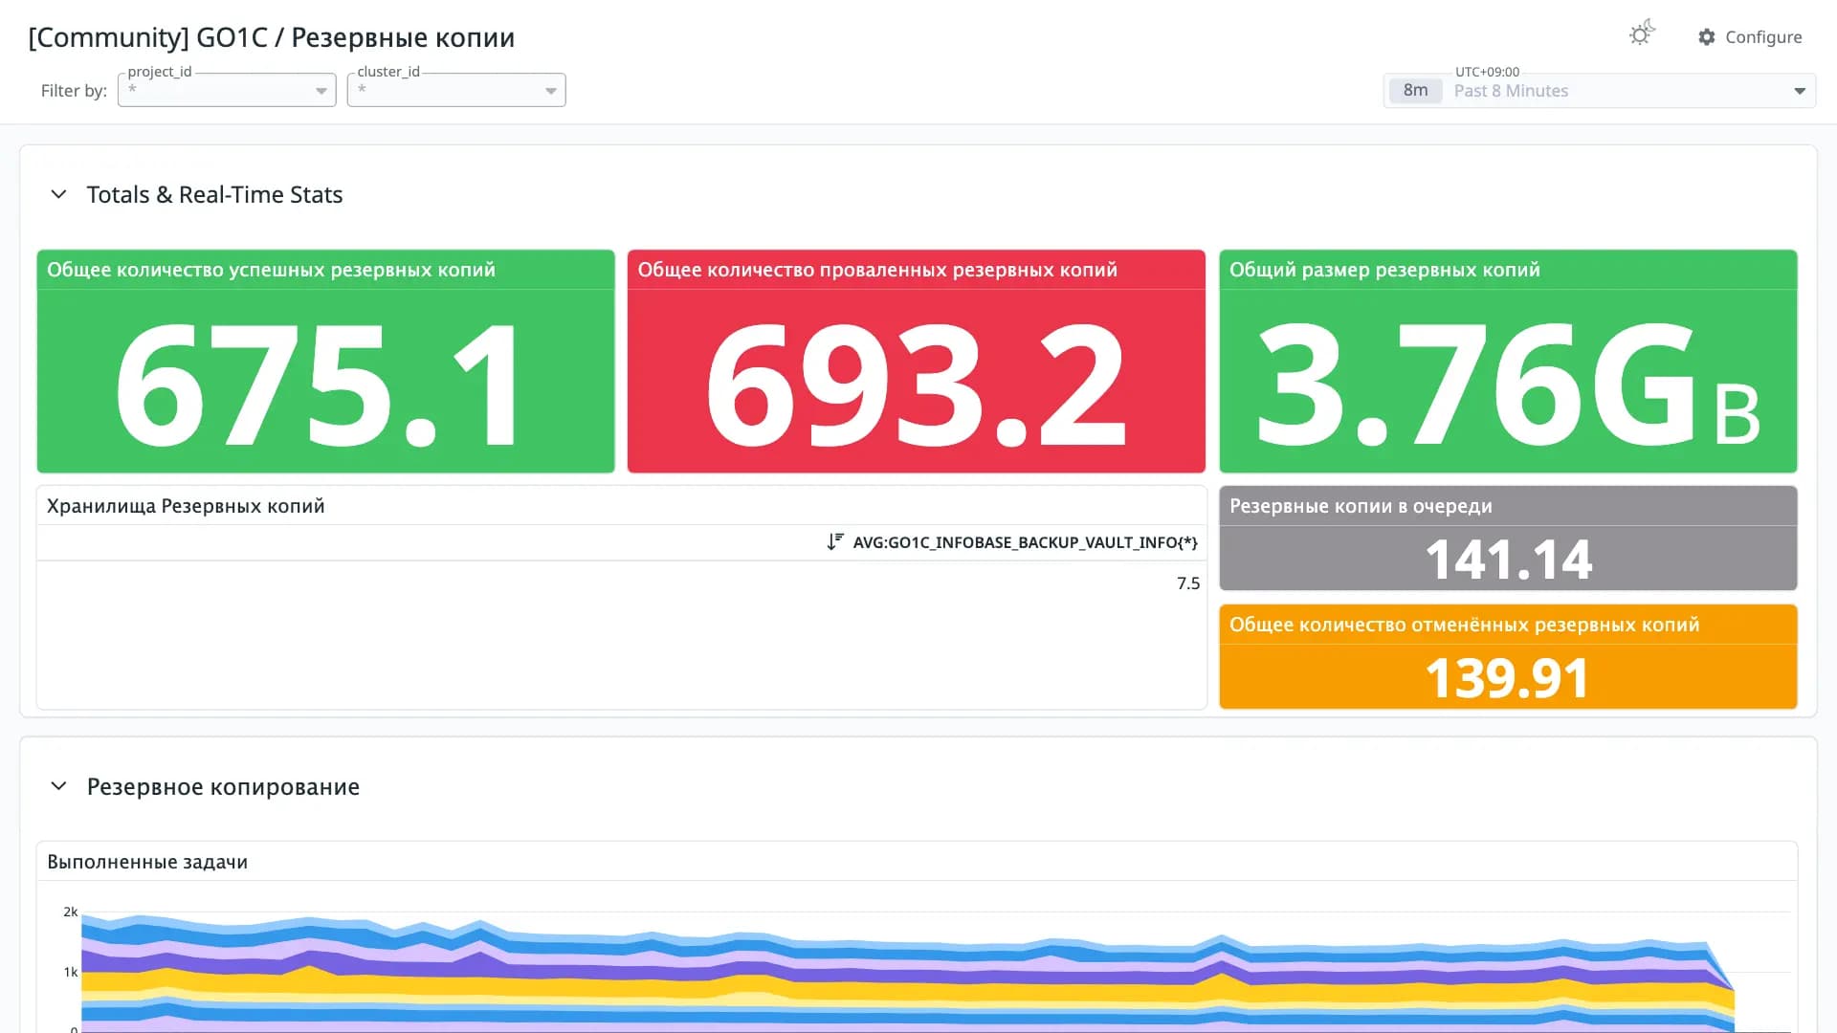Collapse the Totals & Real-Time Stats section
1837x1033 pixels.
(x=58, y=194)
